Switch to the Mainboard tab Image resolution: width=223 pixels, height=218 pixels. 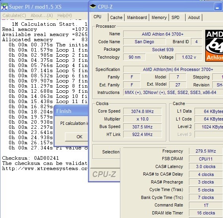137,17
